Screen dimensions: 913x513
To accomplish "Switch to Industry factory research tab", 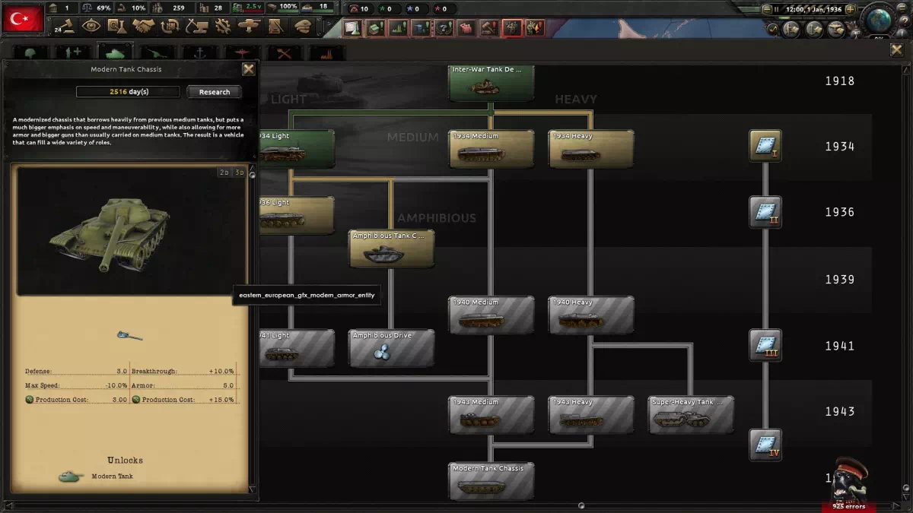I will tap(326, 53).
